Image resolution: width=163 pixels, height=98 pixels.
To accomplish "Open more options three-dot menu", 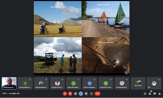I will point(91,93).
